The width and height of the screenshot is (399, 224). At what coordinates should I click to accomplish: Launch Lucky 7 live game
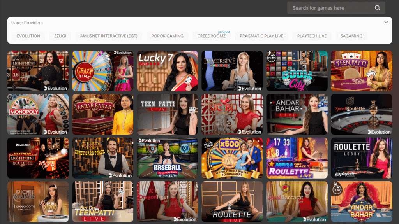click(x=168, y=71)
